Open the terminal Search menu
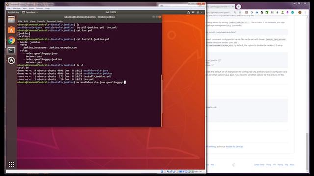This screenshot has height=176, width=314. tap(41, 21)
